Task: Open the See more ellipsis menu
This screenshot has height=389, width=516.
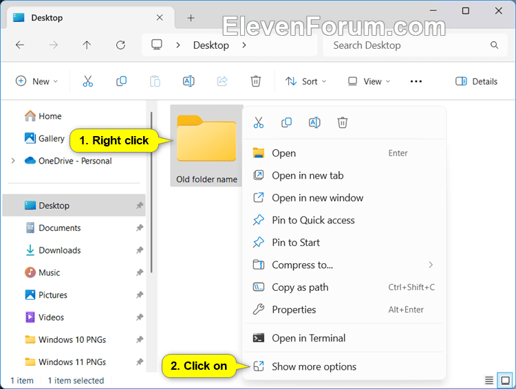Action: [416, 81]
